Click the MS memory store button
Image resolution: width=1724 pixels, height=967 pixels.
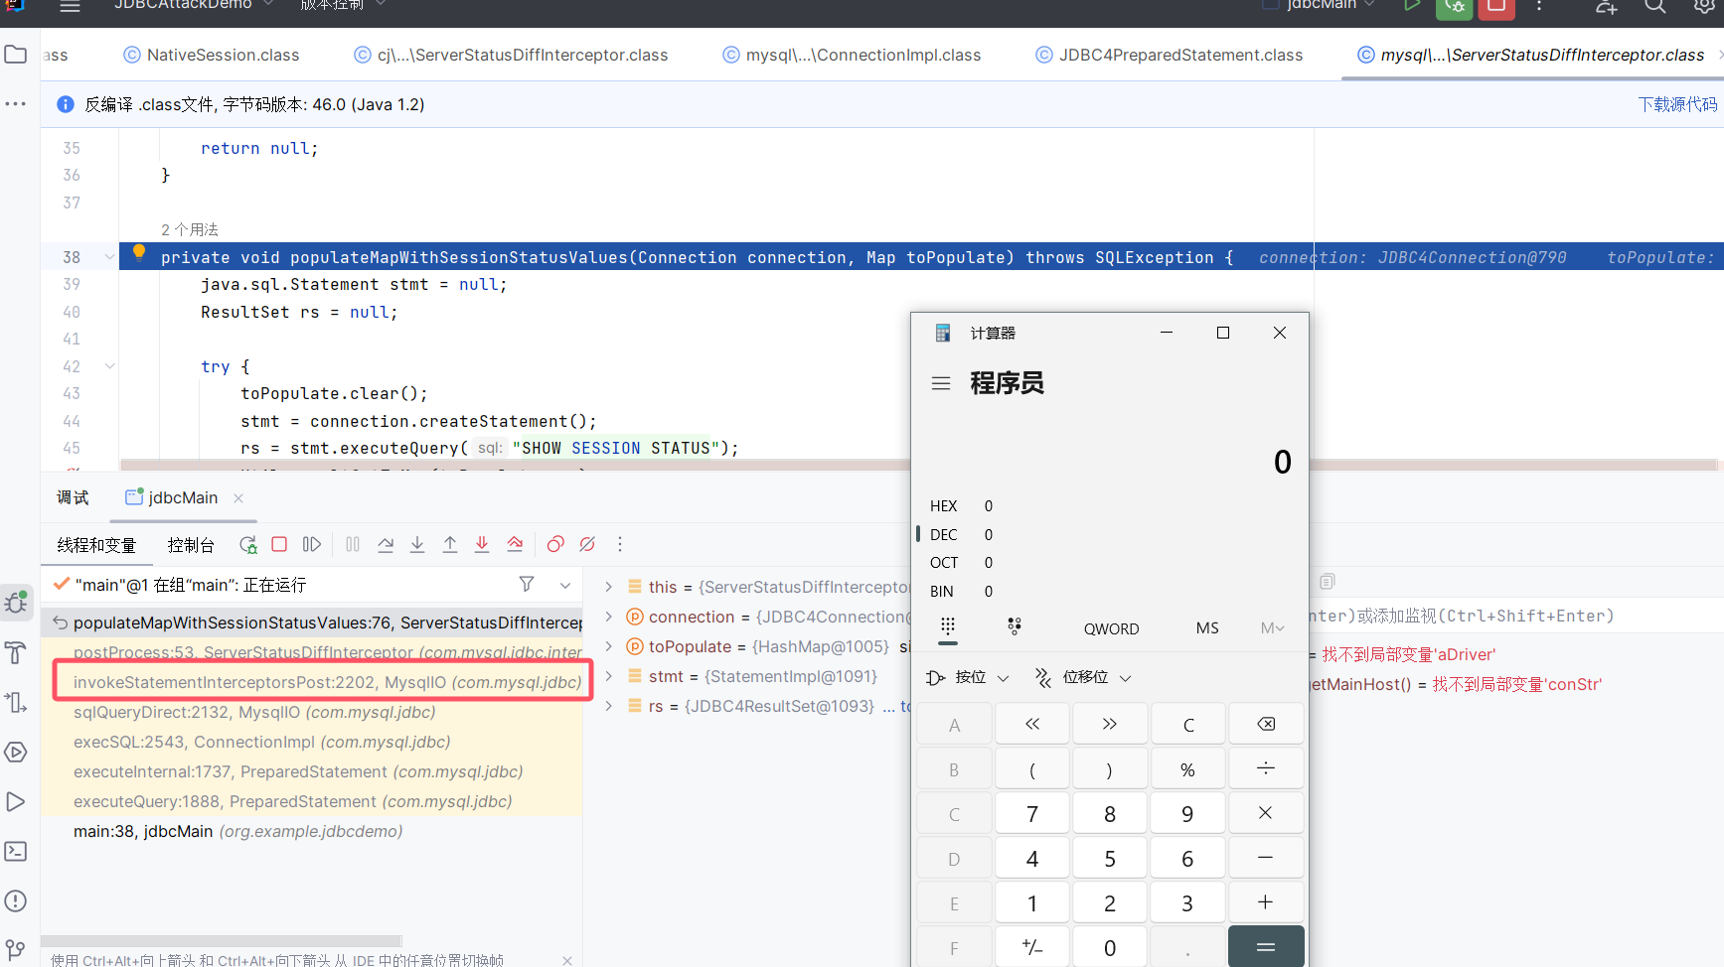click(x=1207, y=627)
